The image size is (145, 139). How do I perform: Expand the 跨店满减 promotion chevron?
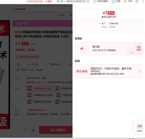tap(140, 72)
